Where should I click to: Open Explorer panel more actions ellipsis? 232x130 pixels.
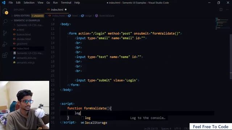point(39,10)
